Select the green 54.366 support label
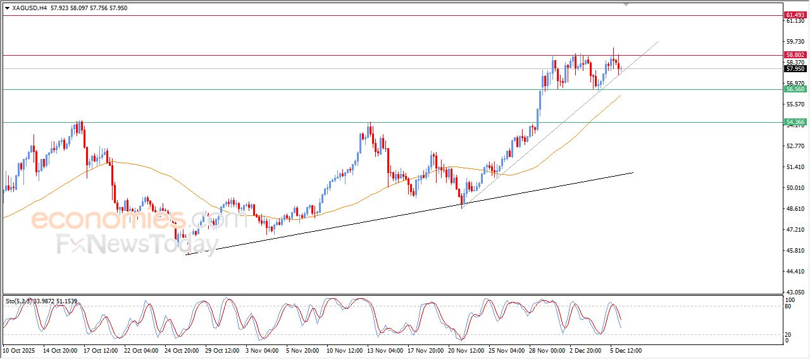This screenshot has width=810, height=359. [795, 122]
